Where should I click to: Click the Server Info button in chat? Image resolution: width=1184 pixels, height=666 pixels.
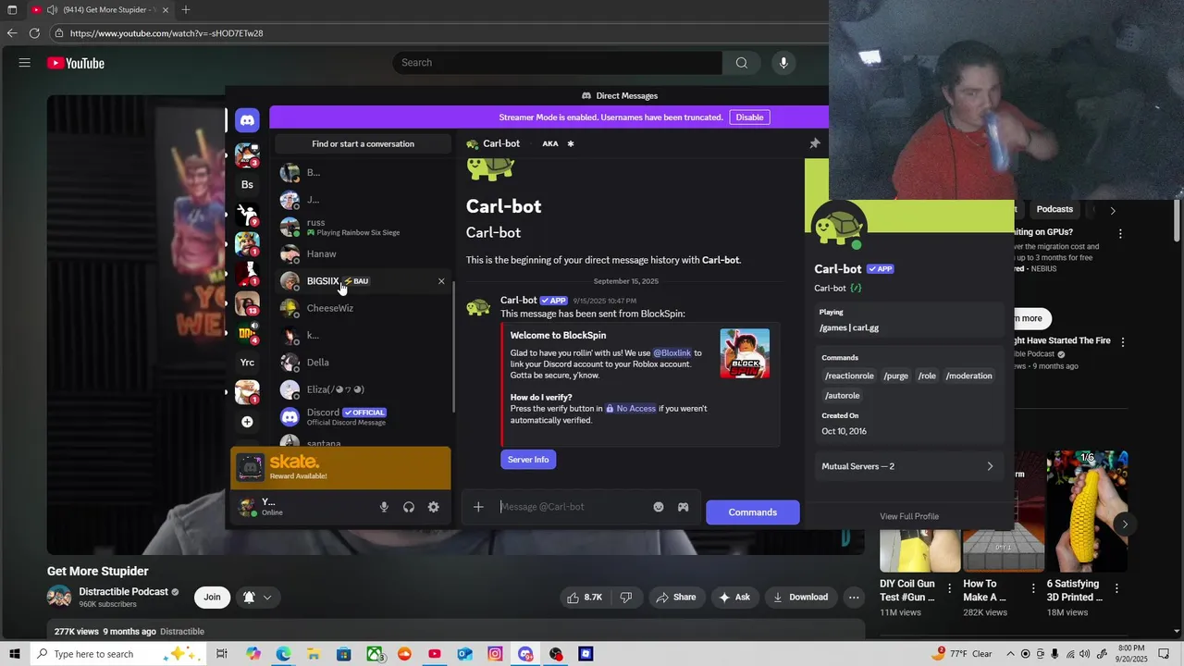(528, 460)
